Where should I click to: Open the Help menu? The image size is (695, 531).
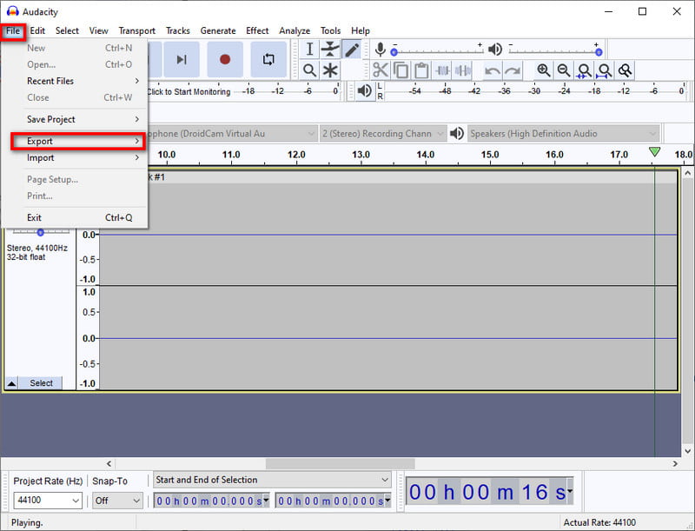[x=361, y=30]
